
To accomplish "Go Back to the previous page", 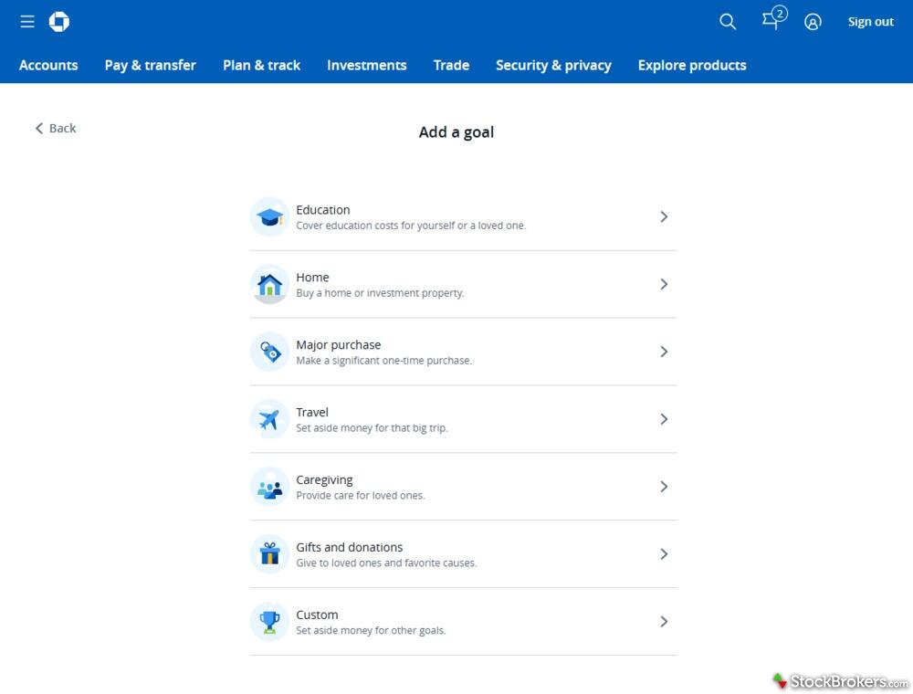I will 56,128.
